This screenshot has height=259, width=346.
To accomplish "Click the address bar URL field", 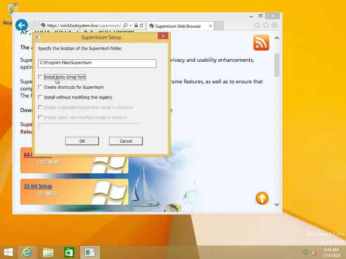I will pos(84,26).
